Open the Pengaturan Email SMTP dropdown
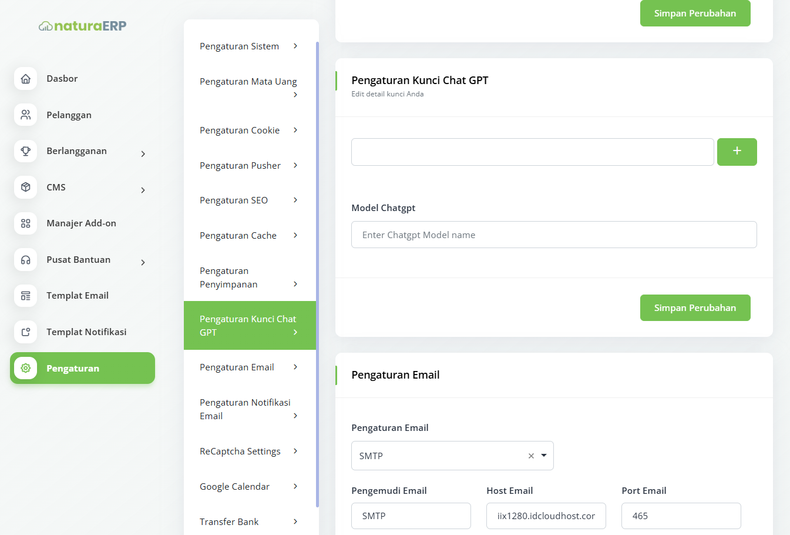 pyautogui.click(x=452, y=456)
